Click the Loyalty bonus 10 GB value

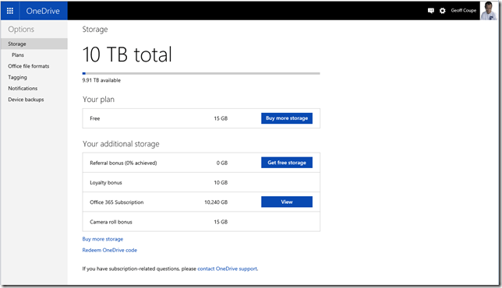point(221,183)
